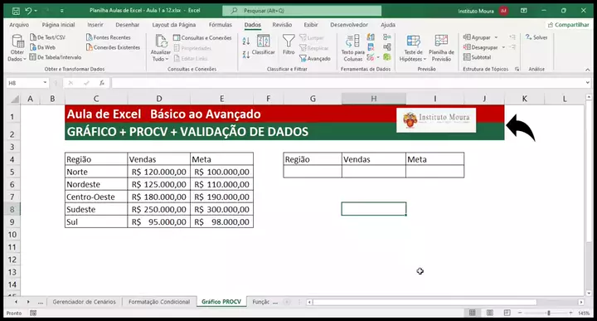
Task: Save the workbook with the disk icon
Action: 16,11
